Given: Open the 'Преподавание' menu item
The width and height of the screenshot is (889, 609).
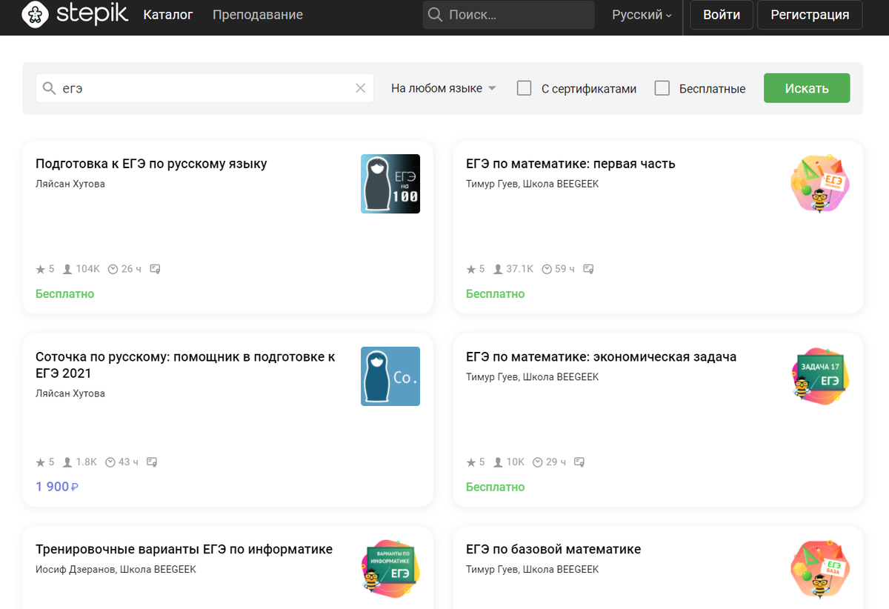Looking at the screenshot, I should click(257, 15).
